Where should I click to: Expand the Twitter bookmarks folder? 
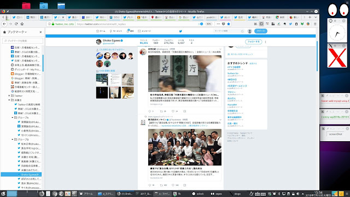tap(9, 96)
